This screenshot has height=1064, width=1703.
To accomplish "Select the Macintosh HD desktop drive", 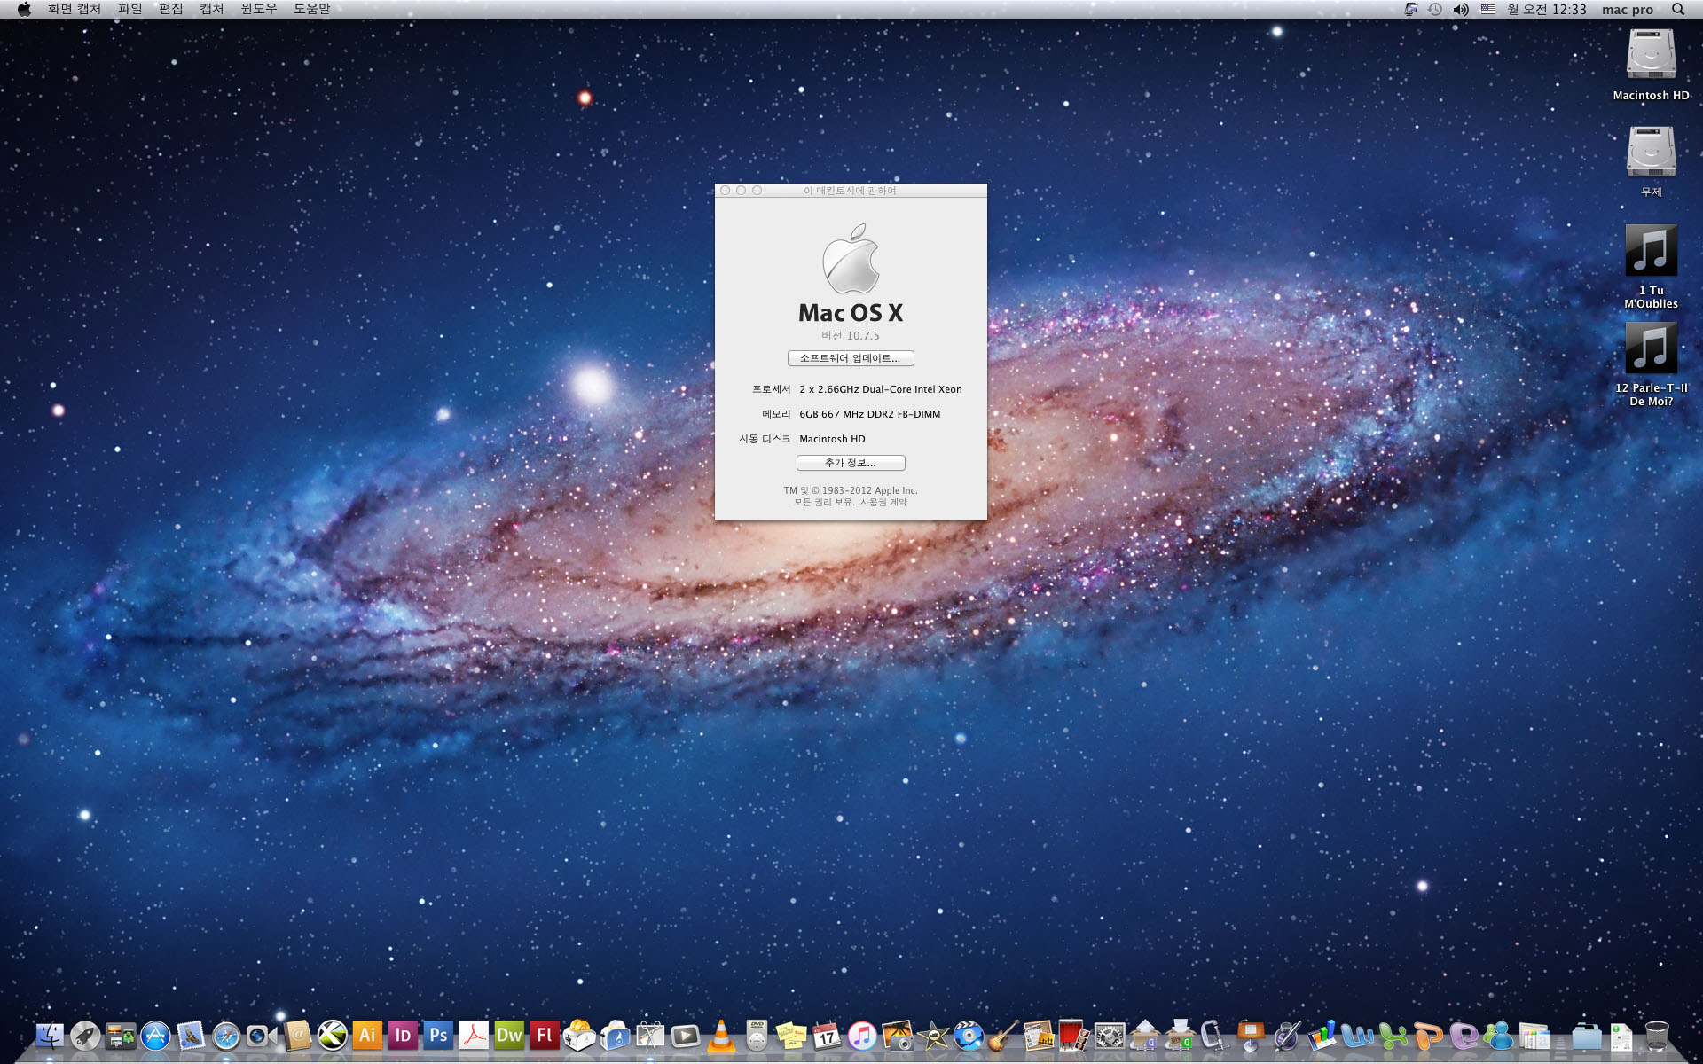I will [1651, 56].
